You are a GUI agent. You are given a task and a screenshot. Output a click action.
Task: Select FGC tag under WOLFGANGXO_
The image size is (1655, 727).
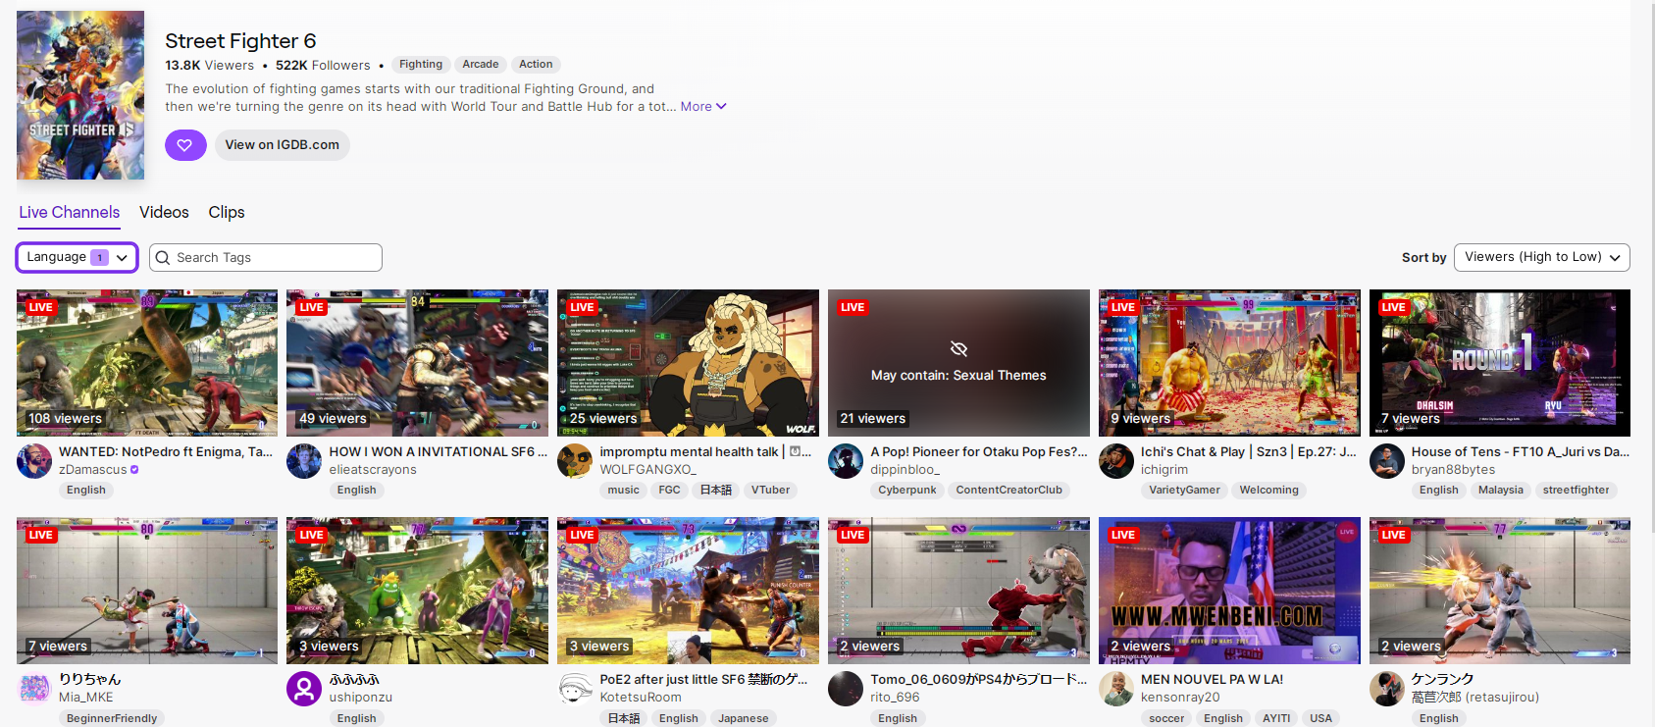[669, 491]
